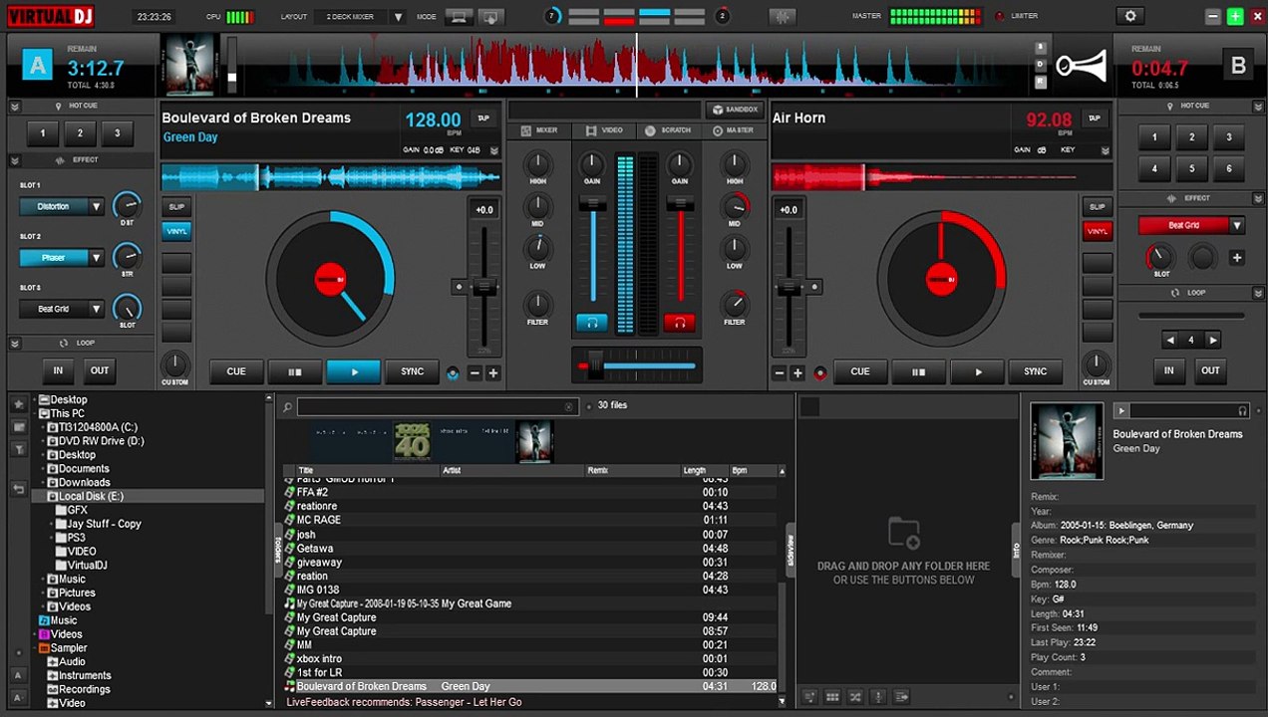Open the Distortion effect dropdown
This screenshot has height=717, width=1268.
pyautogui.click(x=62, y=206)
